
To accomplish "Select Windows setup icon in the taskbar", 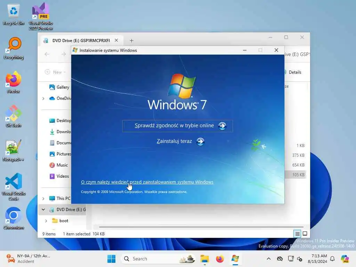I will click(235, 259).
